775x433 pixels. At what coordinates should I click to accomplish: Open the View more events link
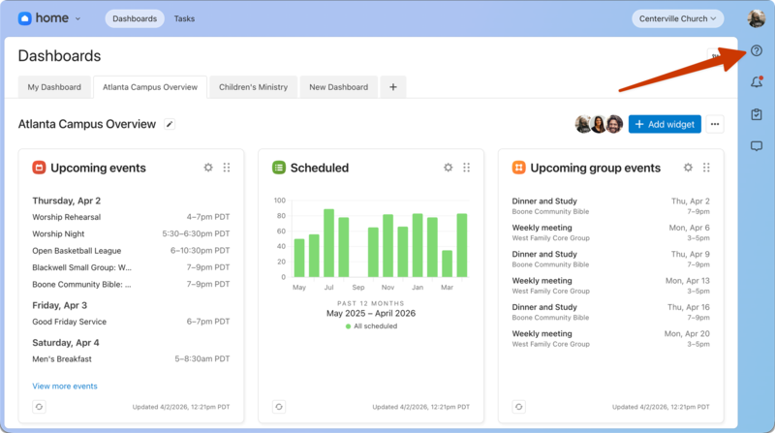pyautogui.click(x=65, y=386)
